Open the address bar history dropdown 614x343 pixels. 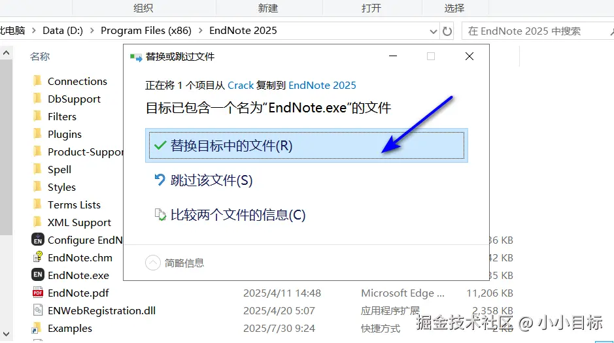pos(433,31)
